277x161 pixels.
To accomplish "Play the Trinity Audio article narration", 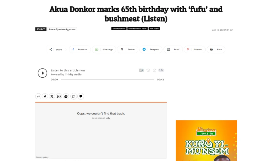I will tap(42, 73).
